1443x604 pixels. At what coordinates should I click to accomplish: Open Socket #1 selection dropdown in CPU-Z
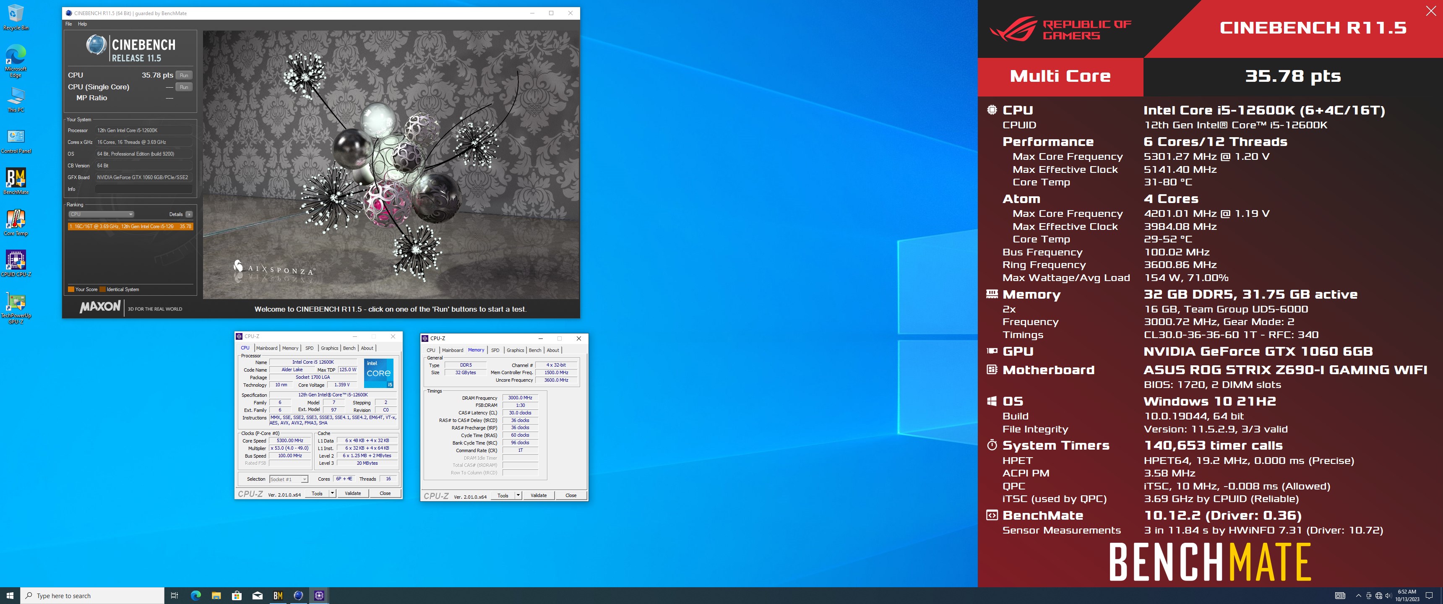(x=289, y=479)
